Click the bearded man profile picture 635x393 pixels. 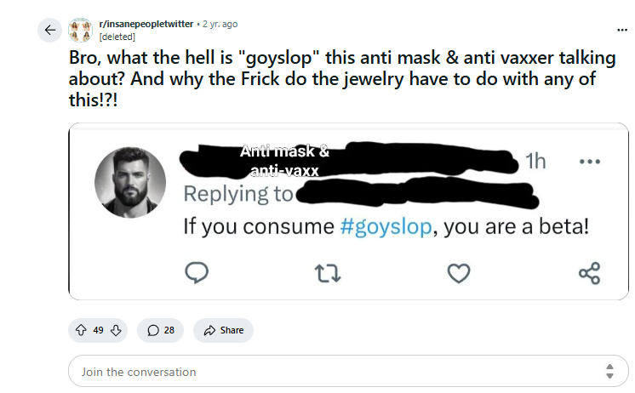pos(129,182)
